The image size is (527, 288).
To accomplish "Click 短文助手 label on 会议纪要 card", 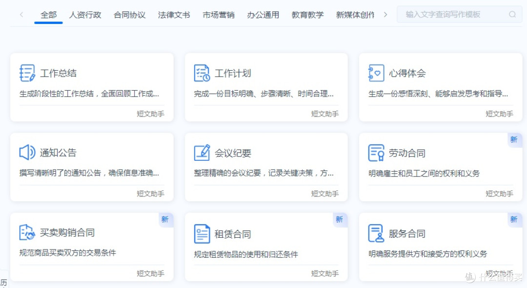I will pyautogui.click(x=324, y=193).
